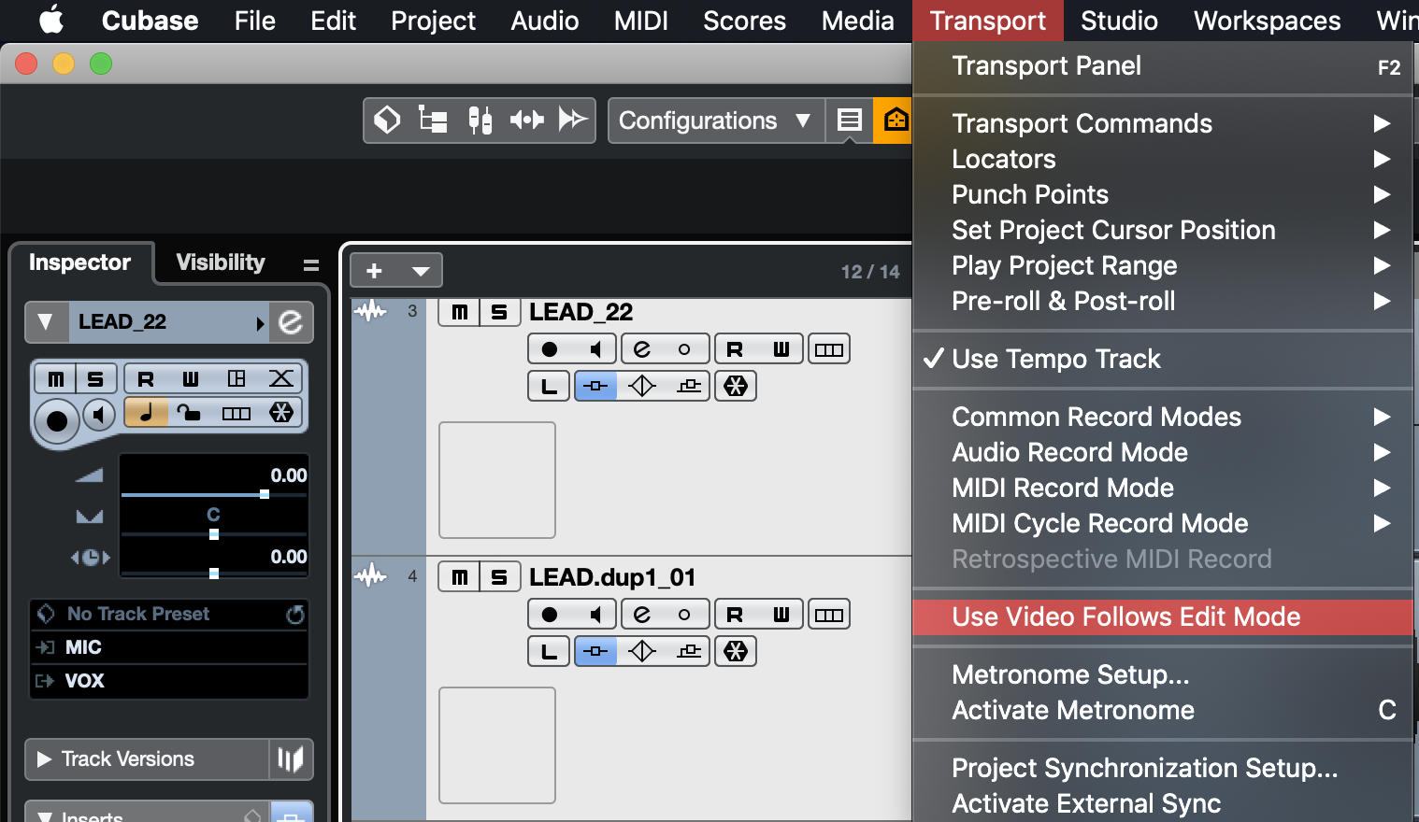Expand the Track Versions section
The width and height of the screenshot is (1419, 822).
(x=44, y=759)
